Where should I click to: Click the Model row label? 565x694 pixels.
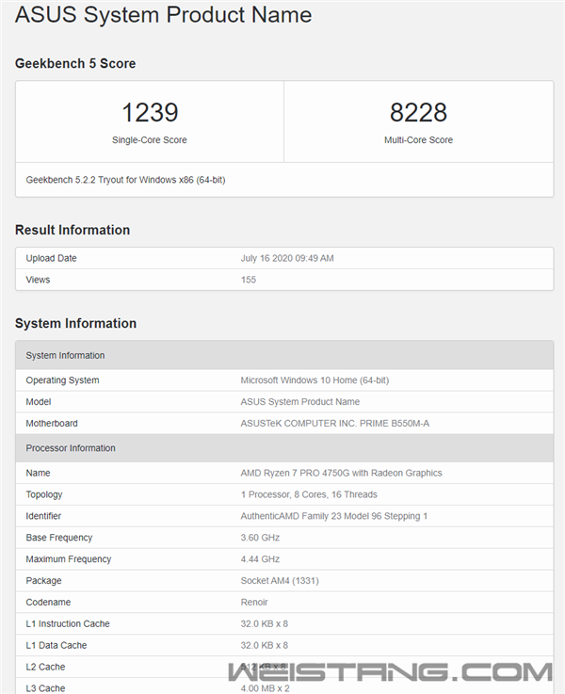[x=39, y=402]
